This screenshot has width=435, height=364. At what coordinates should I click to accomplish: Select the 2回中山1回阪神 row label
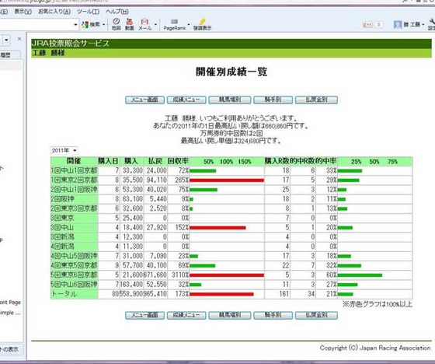point(74,190)
